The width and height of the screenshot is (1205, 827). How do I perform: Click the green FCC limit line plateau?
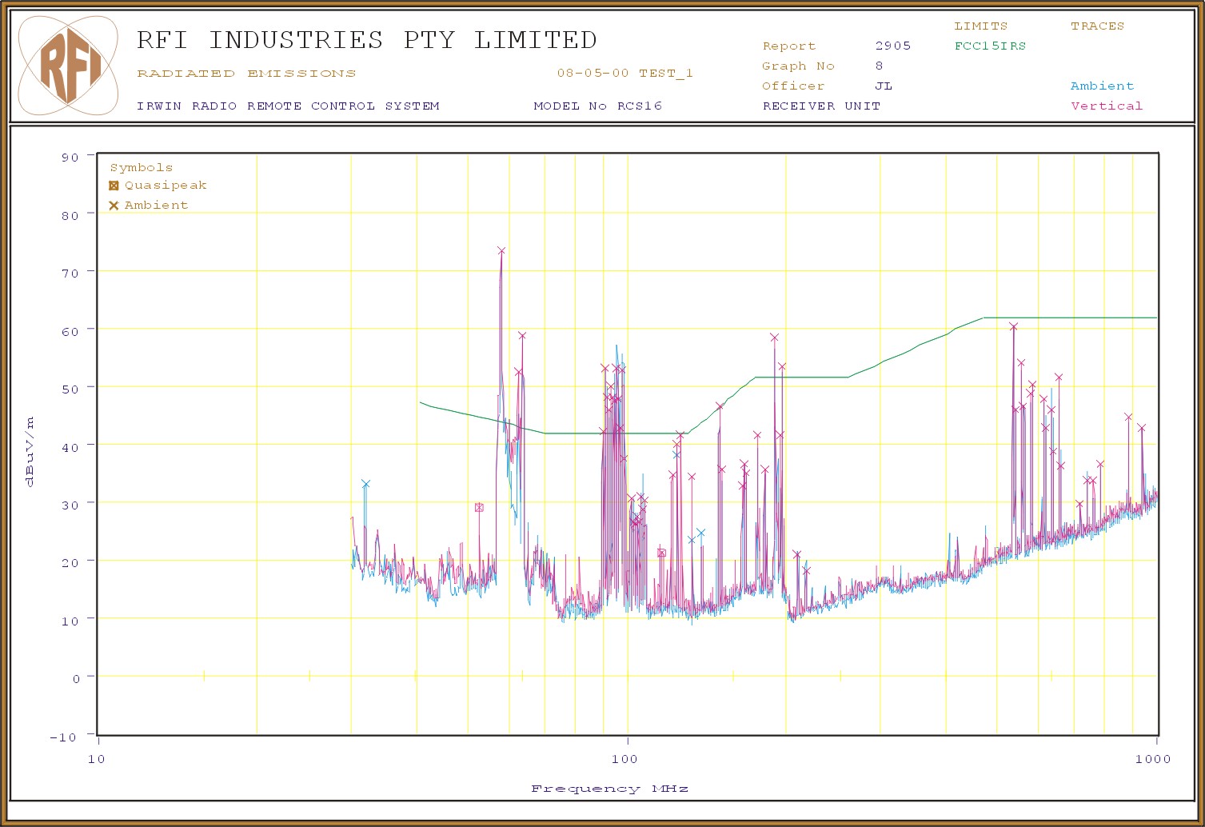pos(1071,318)
